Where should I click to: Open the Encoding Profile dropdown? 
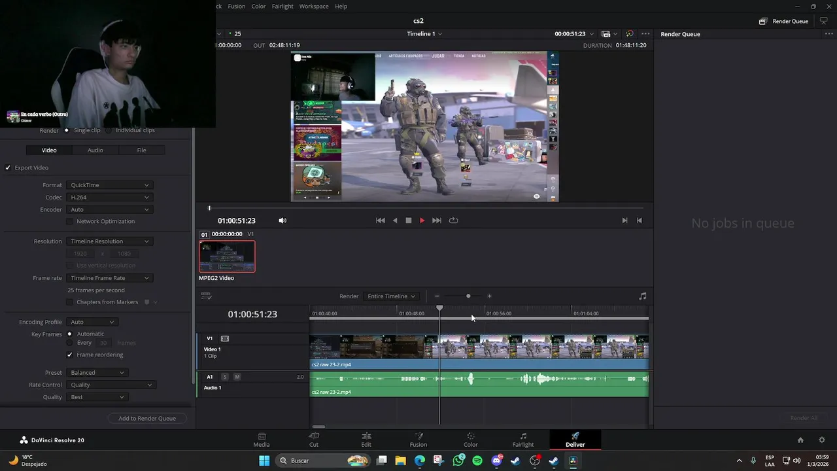click(x=92, y=322)
